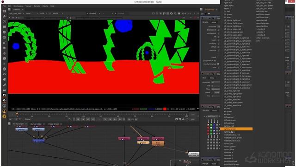The height and width of the screenshot is (167, 296).
Task: Open the Node tab in Grade properties
Action: click(214, 22)
